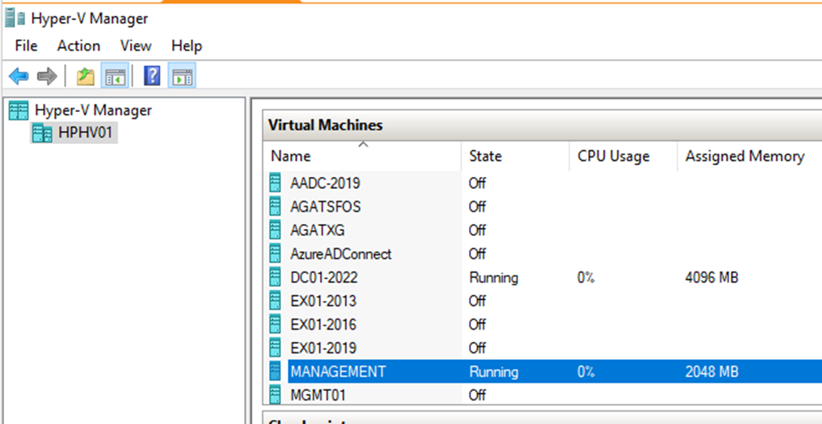822x424 pixels.
Task: Click the Up one level folder icon
Action: (x=85, y=77)
